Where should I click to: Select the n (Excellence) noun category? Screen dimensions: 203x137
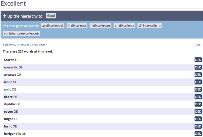point(100,26)
